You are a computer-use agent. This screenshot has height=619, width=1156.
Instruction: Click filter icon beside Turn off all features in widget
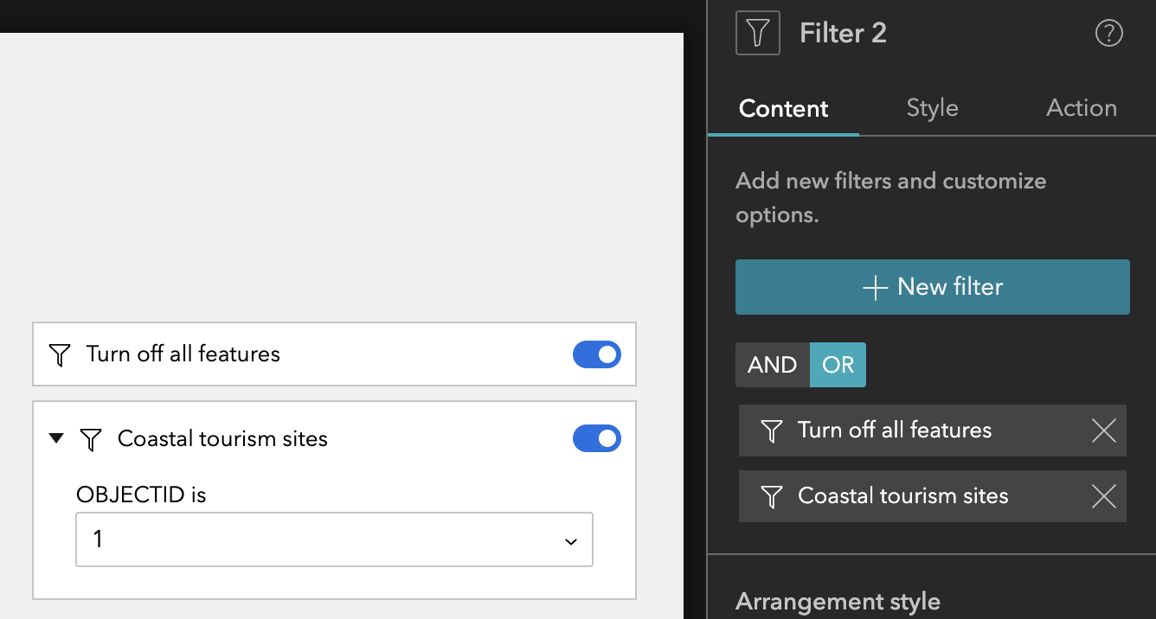point(59,354)
